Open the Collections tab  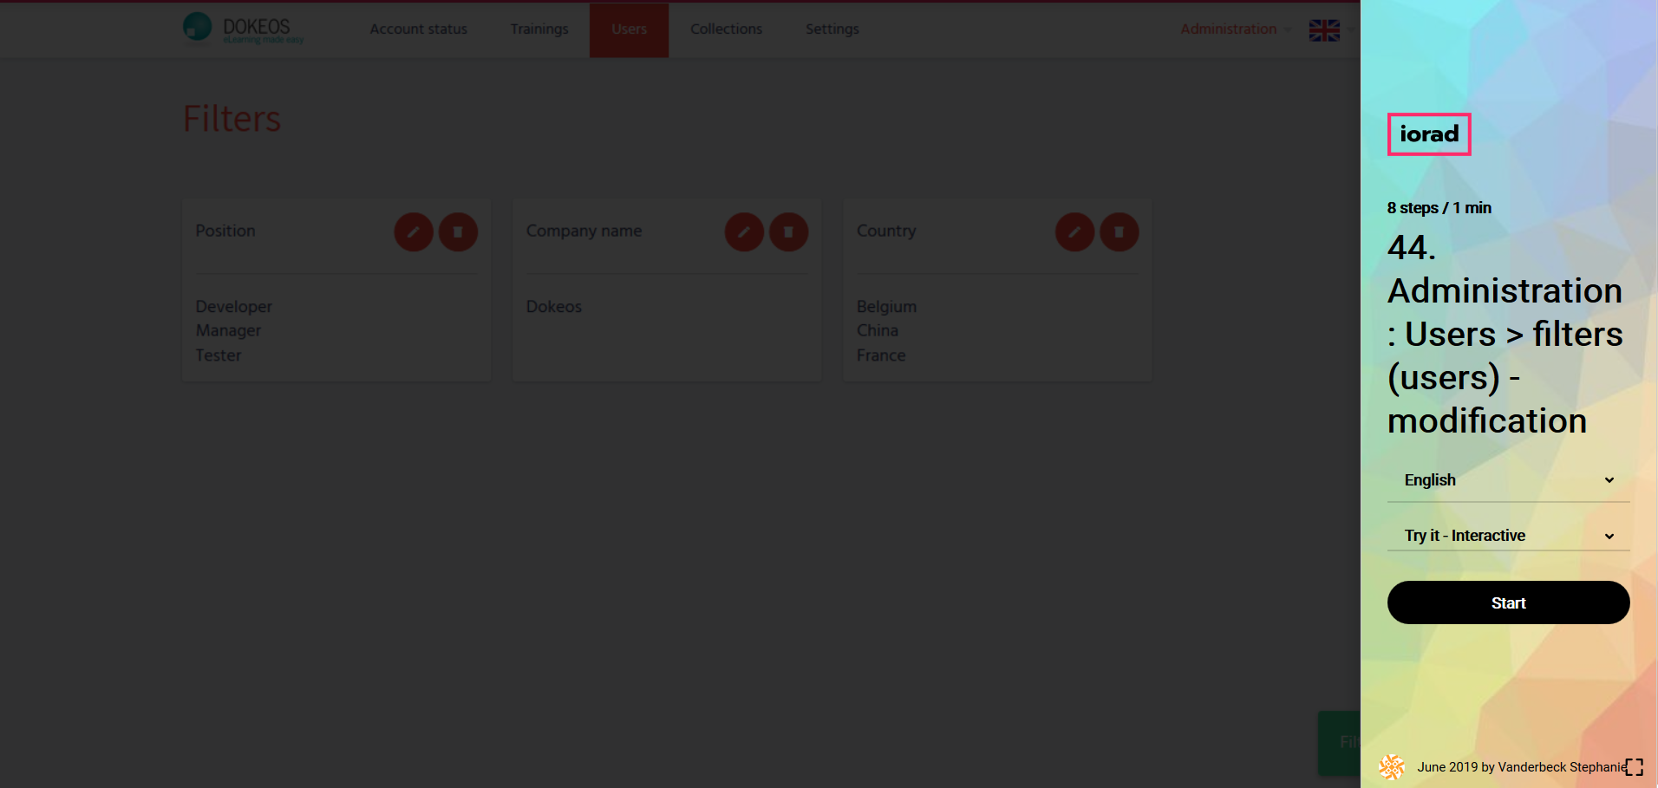point(726,29)
